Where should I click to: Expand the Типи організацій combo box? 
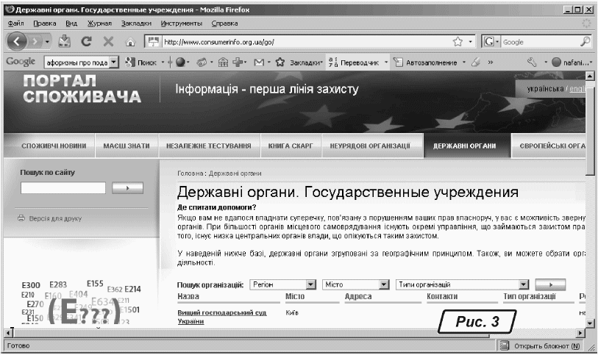pyautogui.click(x=524, y=284)
